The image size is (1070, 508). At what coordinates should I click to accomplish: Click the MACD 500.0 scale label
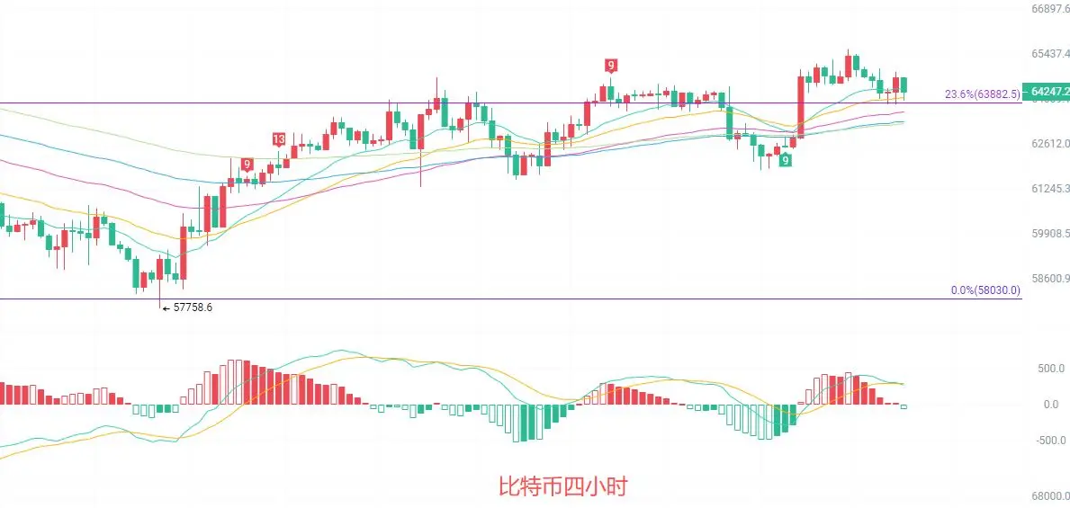click(1051, 369)
